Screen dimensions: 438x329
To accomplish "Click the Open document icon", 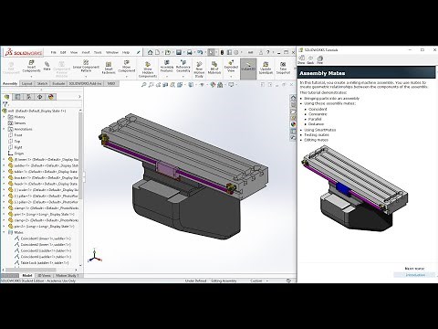I will (x=168, y=52).
